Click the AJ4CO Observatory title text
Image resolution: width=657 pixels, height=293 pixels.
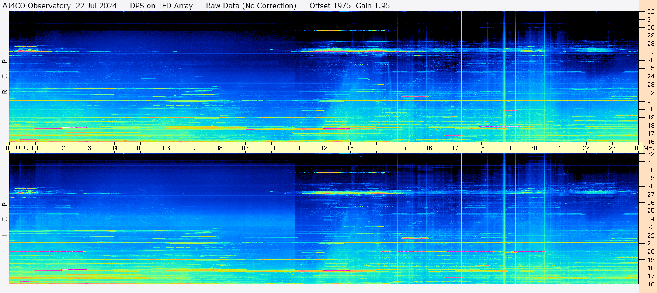[x=37, y=6]
